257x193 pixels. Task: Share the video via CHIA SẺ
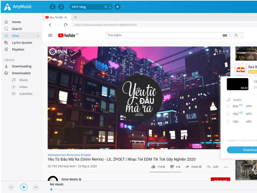pos(194,167)
